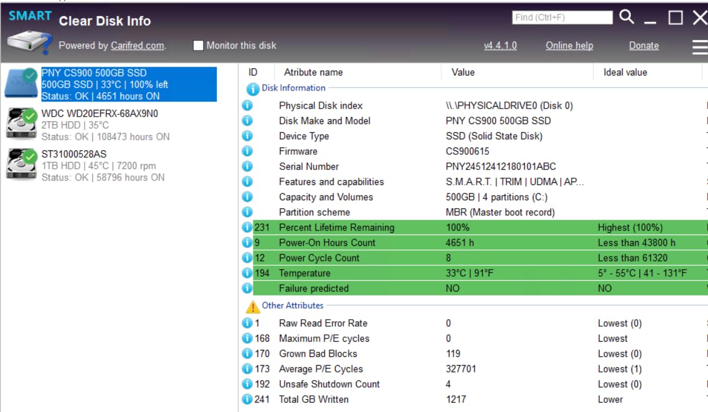Click the S.M.A.R.T. | TRIM | UDMA features value
The width and height of the screenshot is (708, 412).
[515, 182]
